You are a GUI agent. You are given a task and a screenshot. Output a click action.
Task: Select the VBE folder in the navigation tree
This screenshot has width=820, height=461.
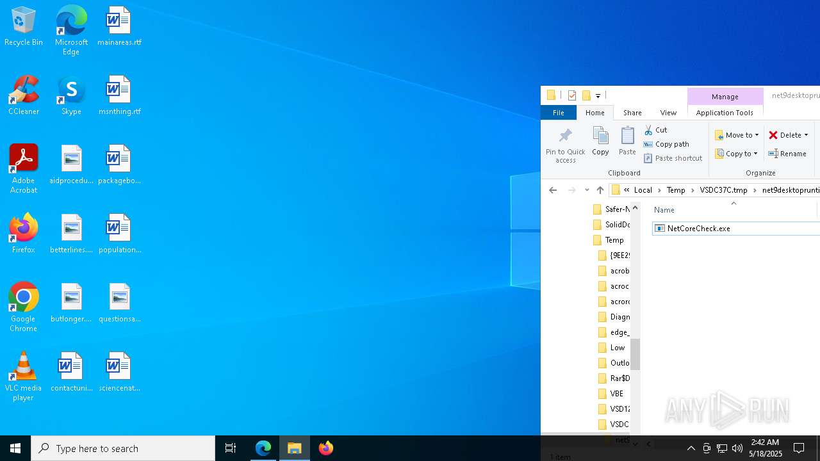[611, 394]
